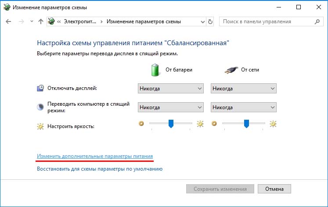Screen dimensions: 328x207
Task: Go back with the left arrow button
Action: [8, 21]
